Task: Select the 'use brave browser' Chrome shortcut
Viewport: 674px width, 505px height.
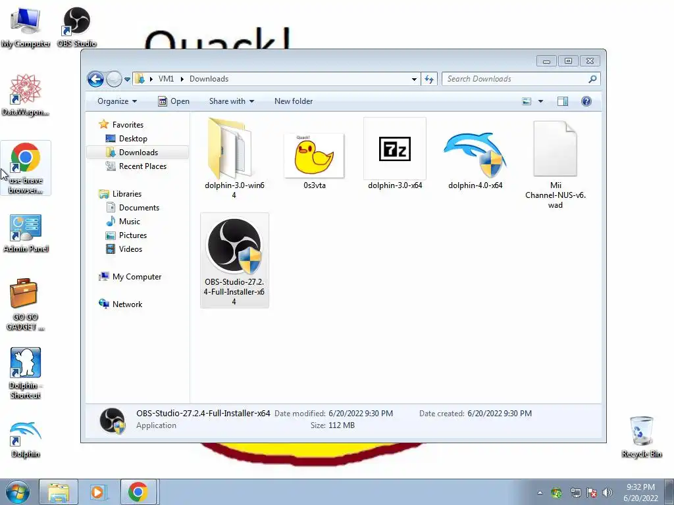Action: (x=26, y=168)
